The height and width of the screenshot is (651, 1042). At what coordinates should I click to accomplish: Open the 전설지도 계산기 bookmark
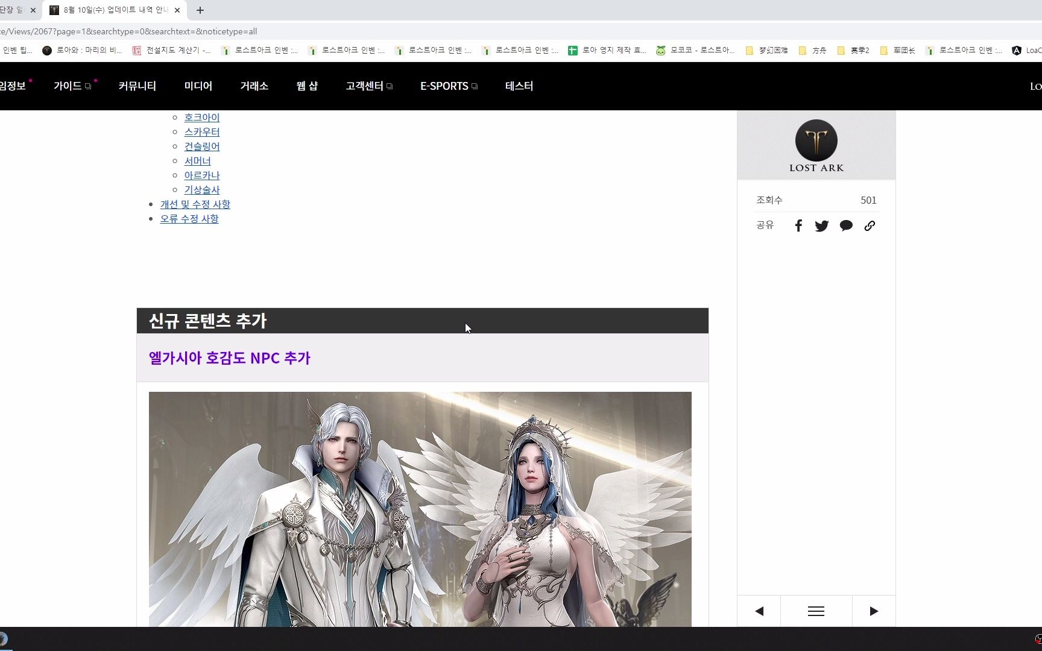pyautogui.click(x=172, y=51)
